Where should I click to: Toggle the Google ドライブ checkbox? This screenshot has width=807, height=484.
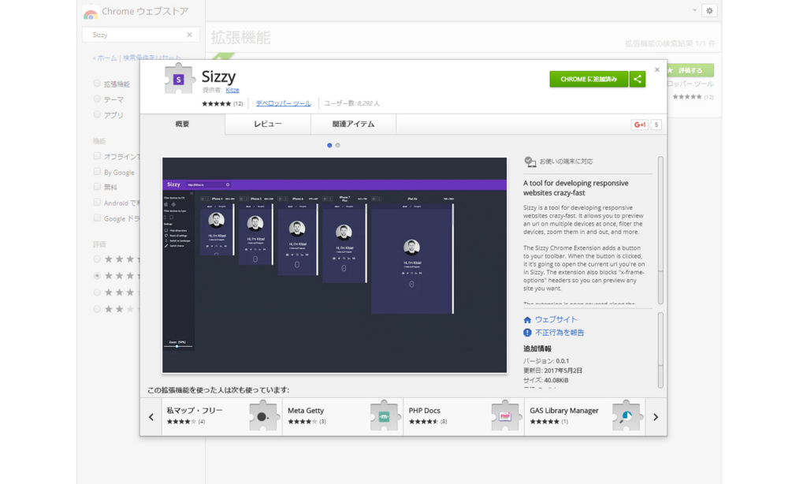[x=97, y=218]
